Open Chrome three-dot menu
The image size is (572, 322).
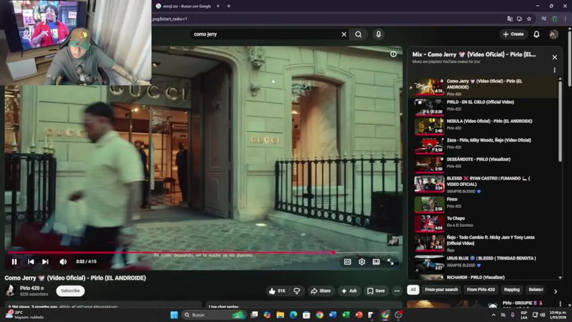pos(566,19)
